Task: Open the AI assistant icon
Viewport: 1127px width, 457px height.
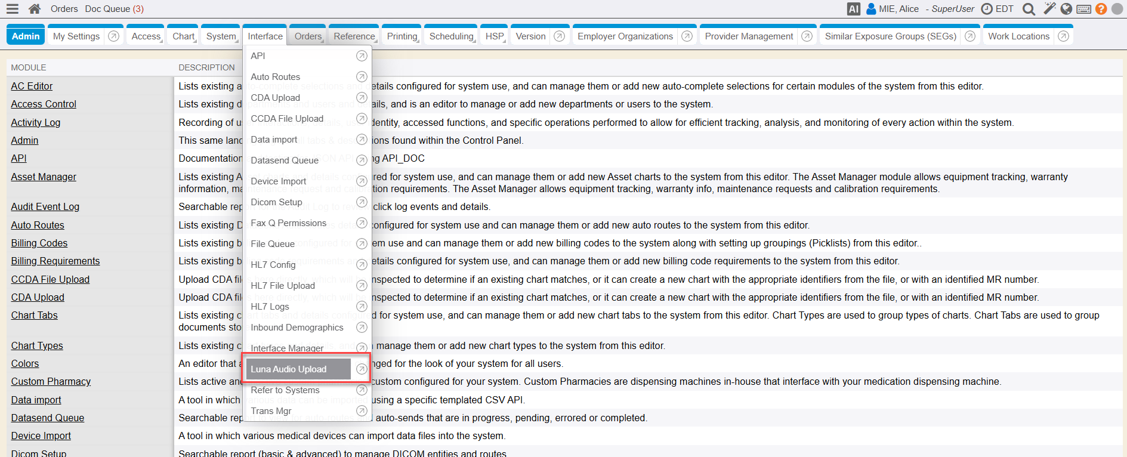Action: (x=853, y=9)
